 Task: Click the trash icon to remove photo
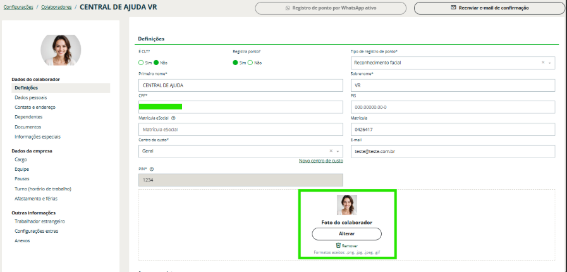coord(339,245)
